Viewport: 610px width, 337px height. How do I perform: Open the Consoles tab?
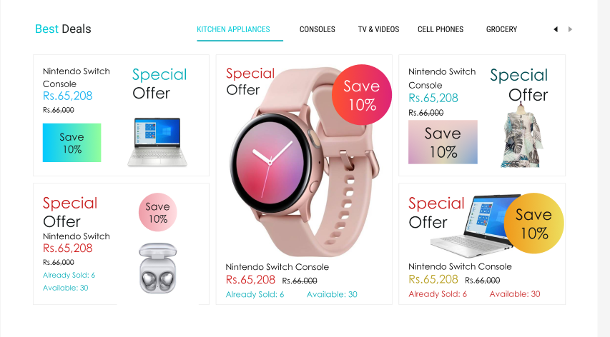[x=317, y=29]
